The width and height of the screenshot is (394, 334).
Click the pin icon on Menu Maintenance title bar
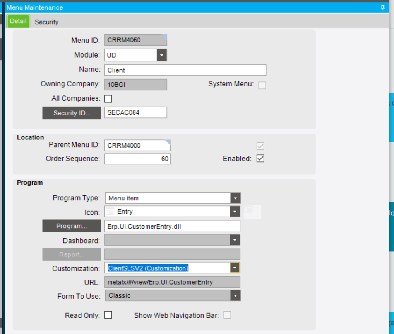coord(383,7)
